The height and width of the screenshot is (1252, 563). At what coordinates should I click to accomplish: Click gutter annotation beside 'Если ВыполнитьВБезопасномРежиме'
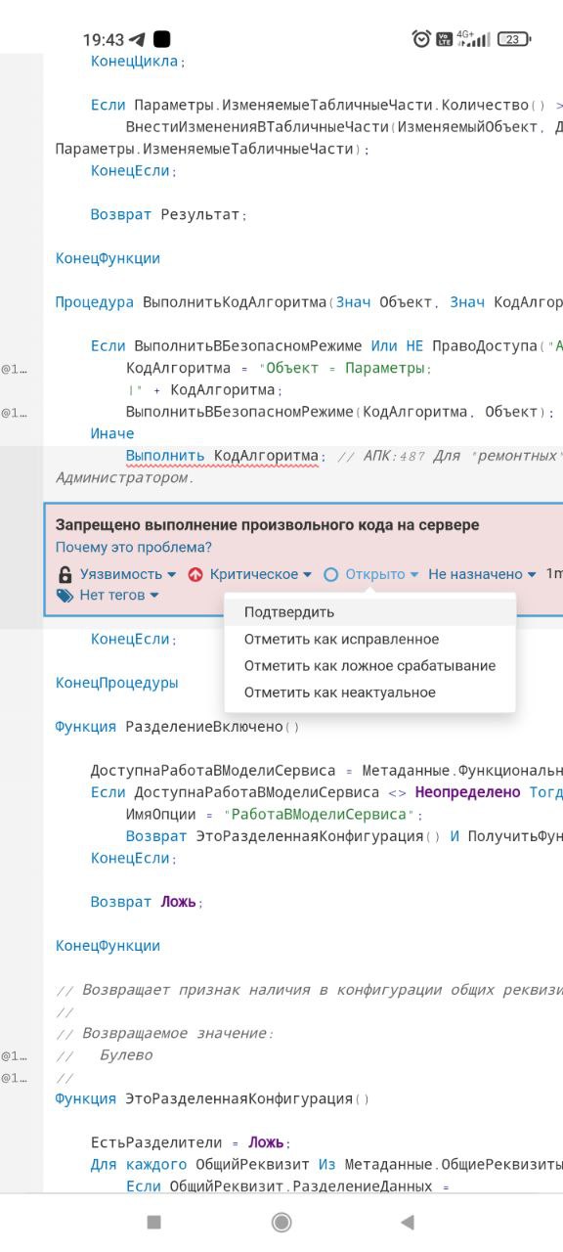click(14, 369)
